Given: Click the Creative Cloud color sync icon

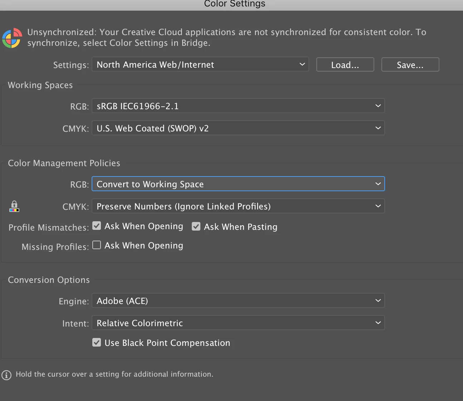Looking at the screenshot, I should pos(12,38).
